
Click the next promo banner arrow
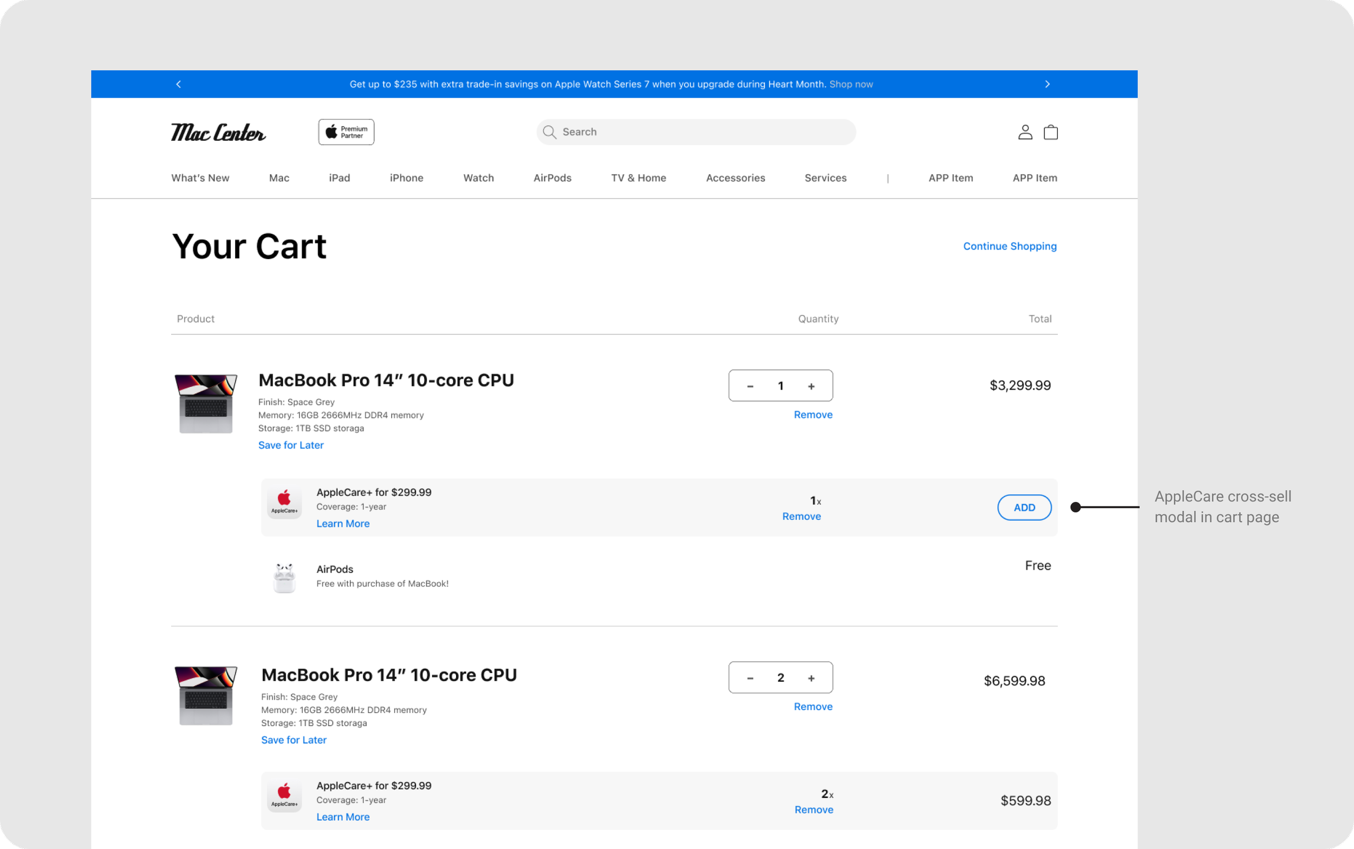1047,84
